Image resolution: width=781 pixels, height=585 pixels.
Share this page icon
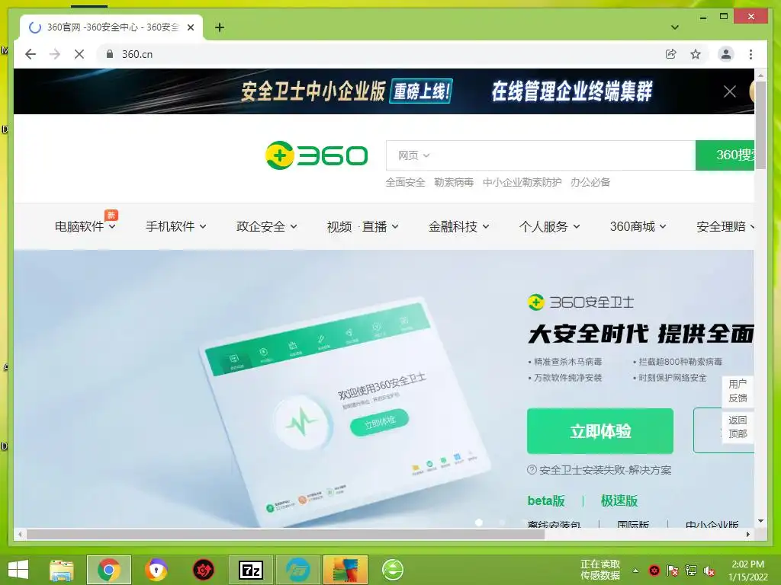pos(671,54)
